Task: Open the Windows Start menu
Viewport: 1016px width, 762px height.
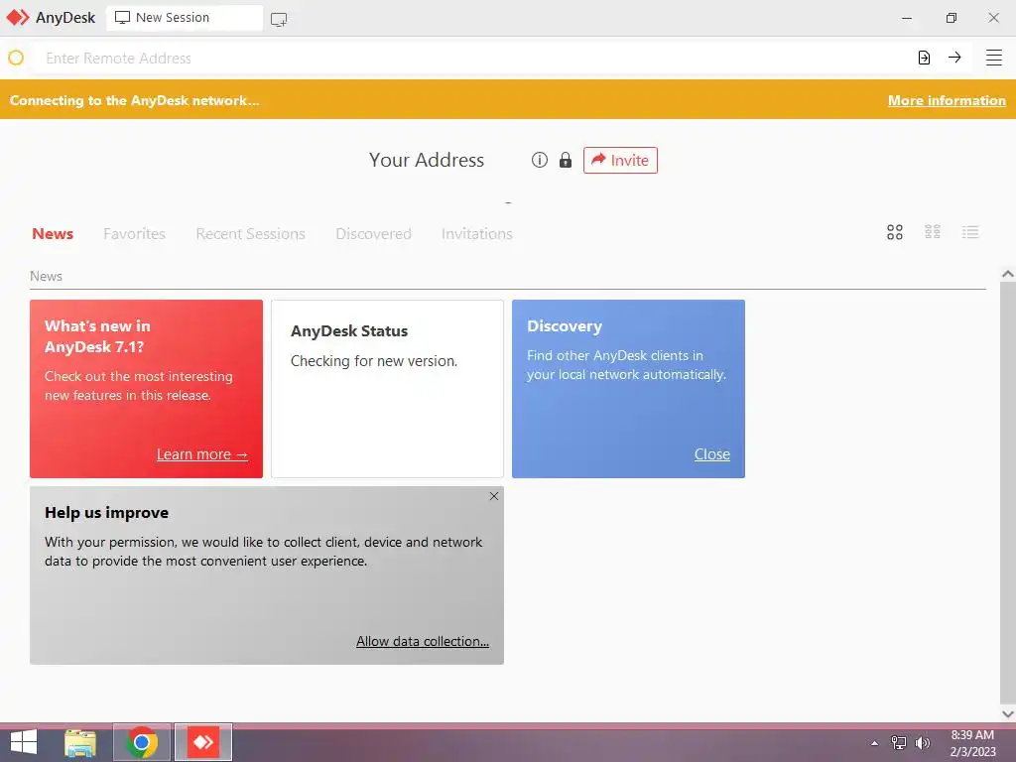Action: 24,742
